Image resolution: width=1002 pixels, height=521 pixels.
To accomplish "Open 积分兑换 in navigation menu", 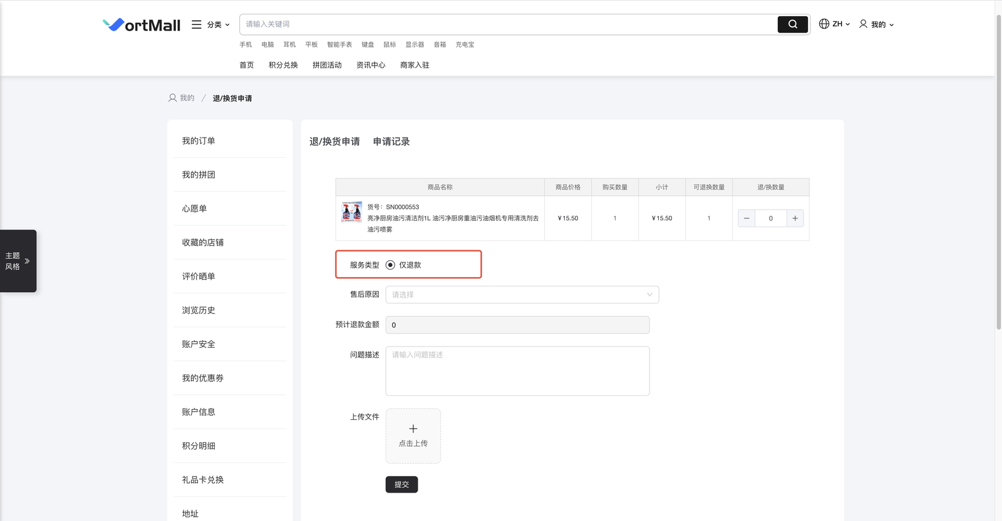I will [x=283, y=65].
